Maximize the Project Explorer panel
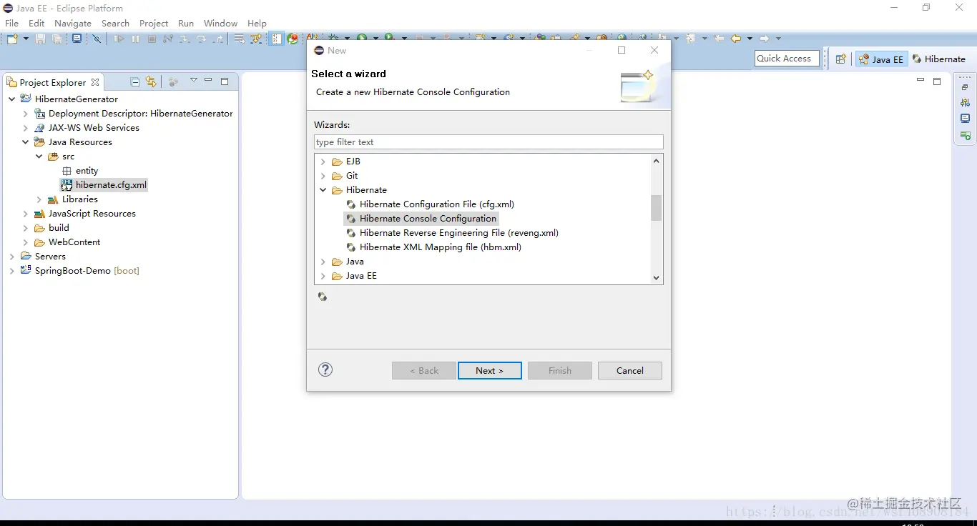Image resolution: width=977 pixels, height=526 pixels. [224, 81]
